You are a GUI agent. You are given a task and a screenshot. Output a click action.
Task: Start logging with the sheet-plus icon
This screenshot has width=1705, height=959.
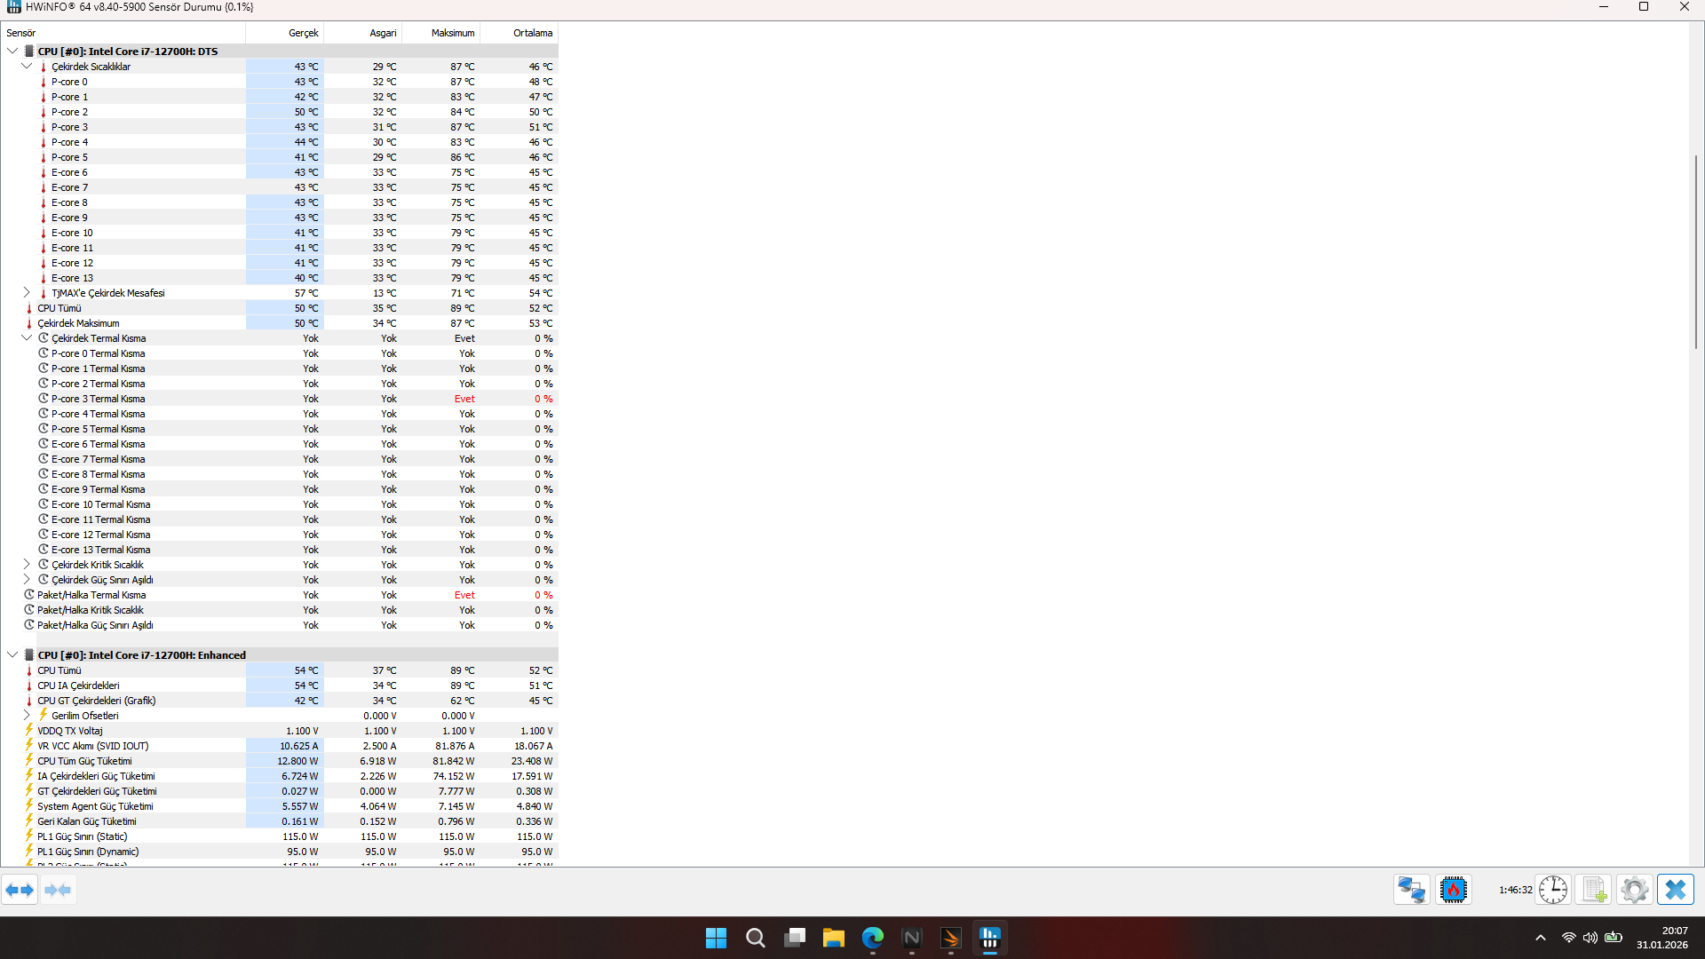(1594, 890)
